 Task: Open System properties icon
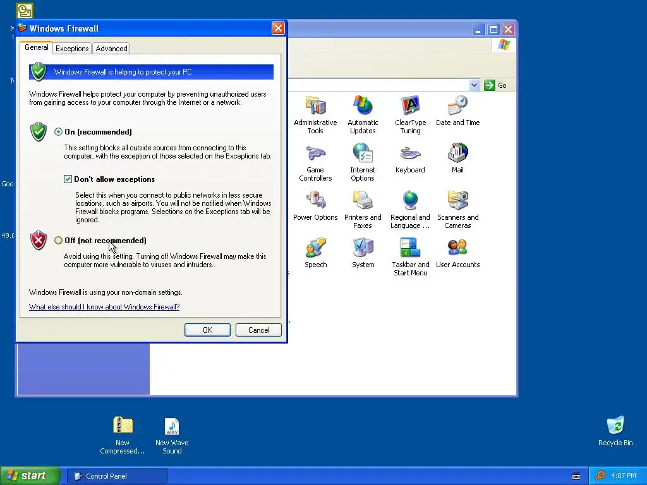pyautogui.click(x=363, y=253)
